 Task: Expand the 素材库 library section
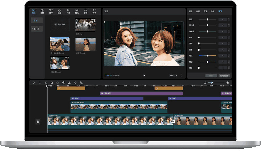coord(37,29)
